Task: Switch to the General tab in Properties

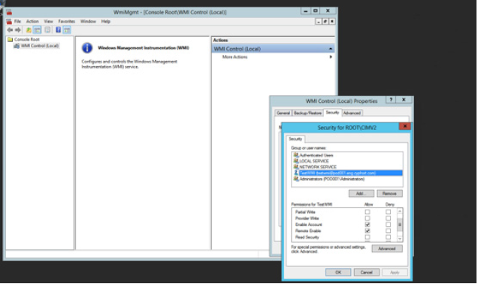Action: pos(283,113)
